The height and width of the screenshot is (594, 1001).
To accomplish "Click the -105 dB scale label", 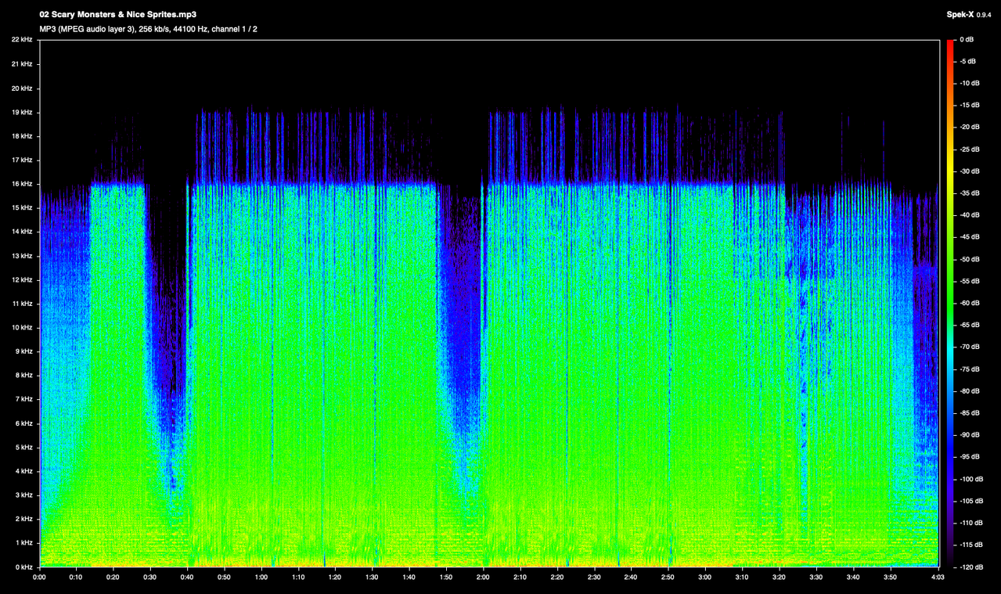I will point(969,501).
